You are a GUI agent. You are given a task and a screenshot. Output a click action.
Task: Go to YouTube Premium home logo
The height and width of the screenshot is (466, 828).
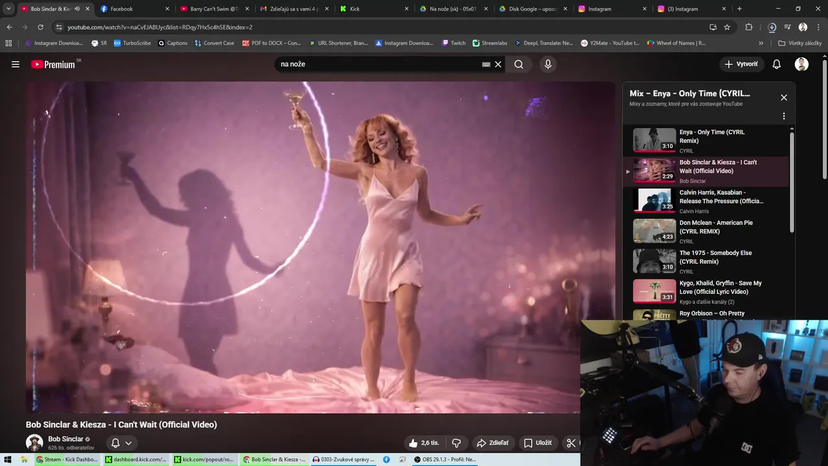(53, 64)
